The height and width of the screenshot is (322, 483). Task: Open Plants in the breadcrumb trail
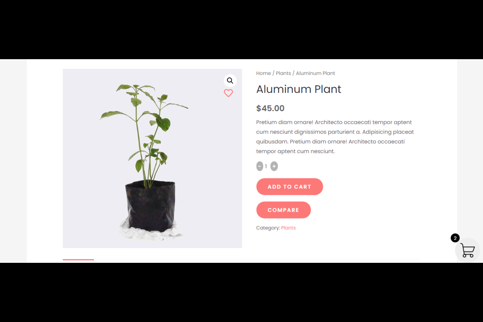(283, 73)
